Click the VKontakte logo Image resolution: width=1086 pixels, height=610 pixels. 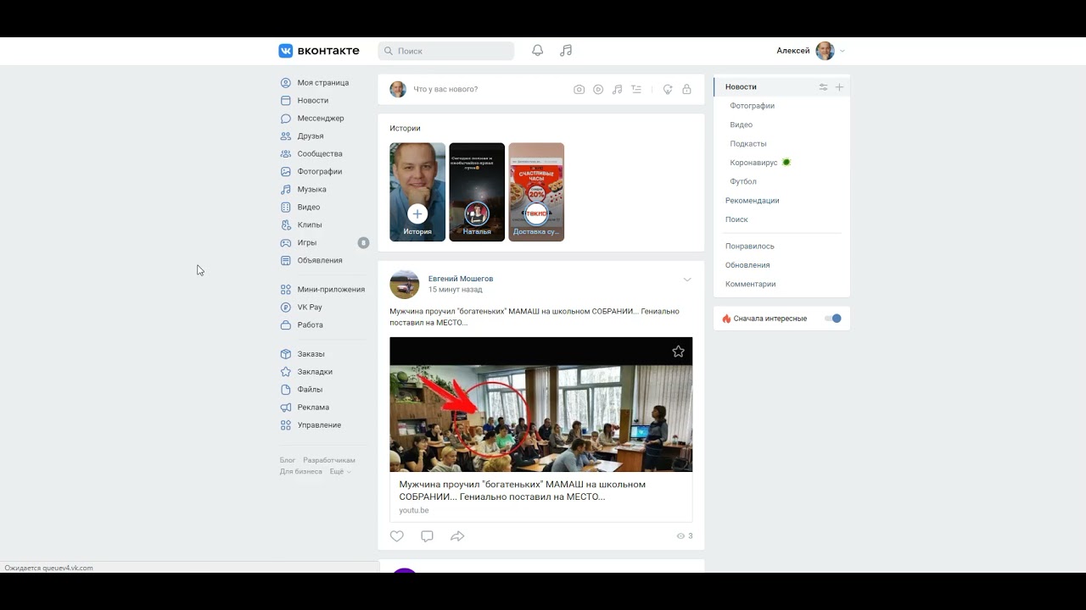point(319,51)
